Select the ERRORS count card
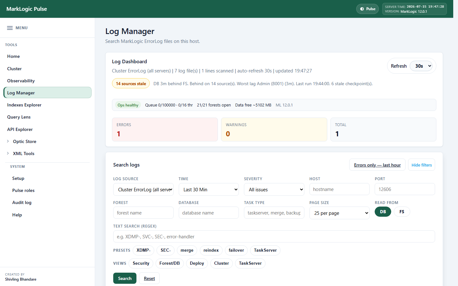This screenshot has width=458, height=286. tap(165, 129)
